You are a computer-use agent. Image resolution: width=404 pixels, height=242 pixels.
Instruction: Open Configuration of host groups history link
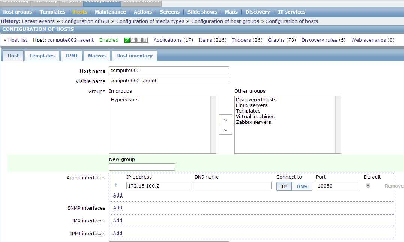pyautogui.click(x=225, y=21)
